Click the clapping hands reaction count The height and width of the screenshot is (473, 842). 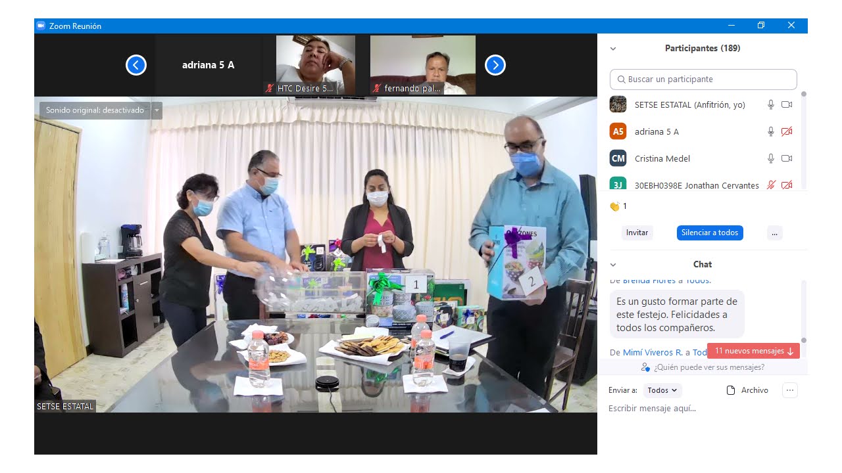618,206
